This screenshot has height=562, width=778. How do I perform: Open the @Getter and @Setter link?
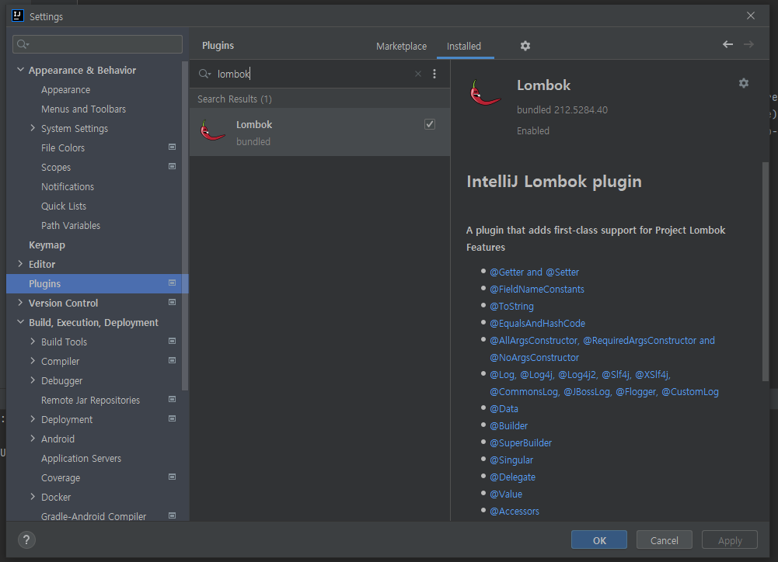tap(535, 272)
